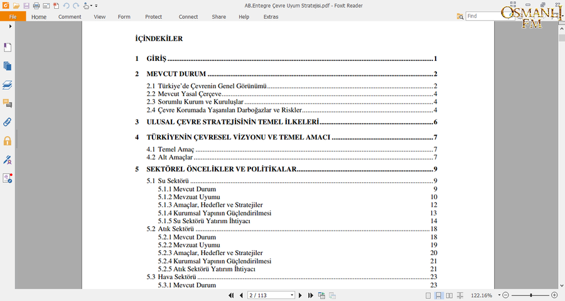
Task: Expand the navigation panel arrow
Action: tap(10, 26)
